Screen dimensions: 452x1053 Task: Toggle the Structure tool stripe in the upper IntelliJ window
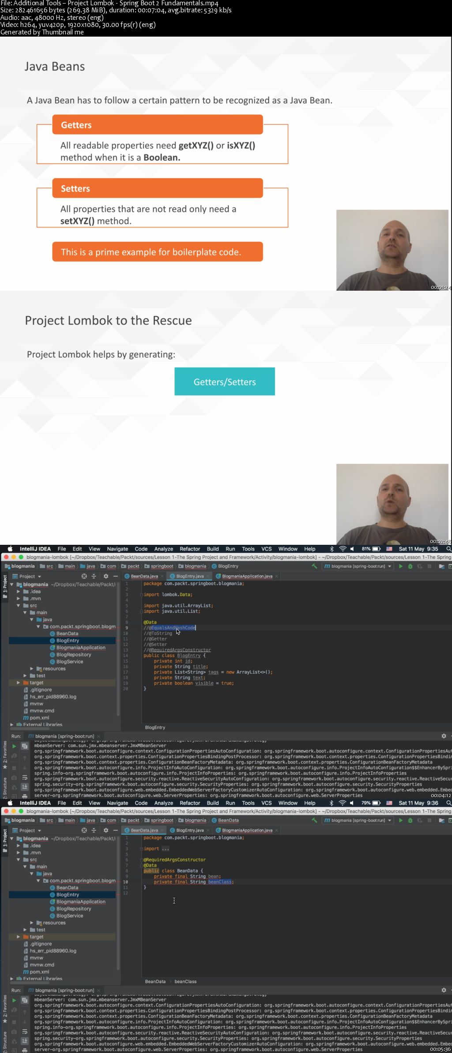pyautogui.click(x=5, y=787)
